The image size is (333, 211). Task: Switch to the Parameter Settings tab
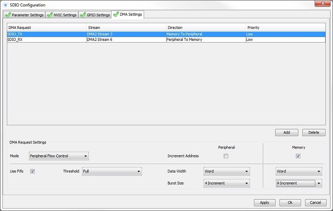click(x=24, y=15)
